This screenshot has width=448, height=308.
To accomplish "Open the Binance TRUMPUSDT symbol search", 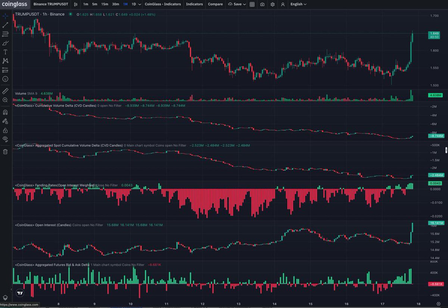I will [50, 4].
